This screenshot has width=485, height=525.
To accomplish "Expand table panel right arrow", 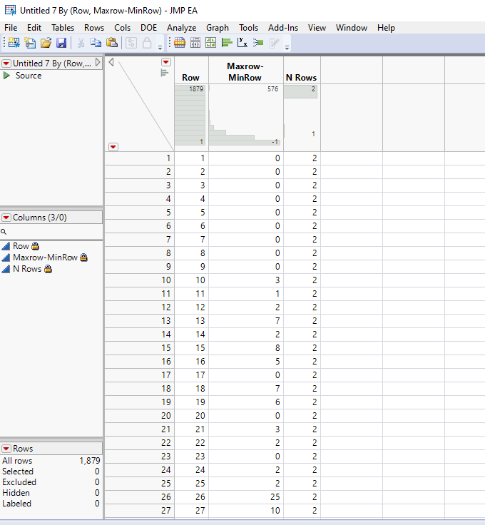I will pos(98,63).
